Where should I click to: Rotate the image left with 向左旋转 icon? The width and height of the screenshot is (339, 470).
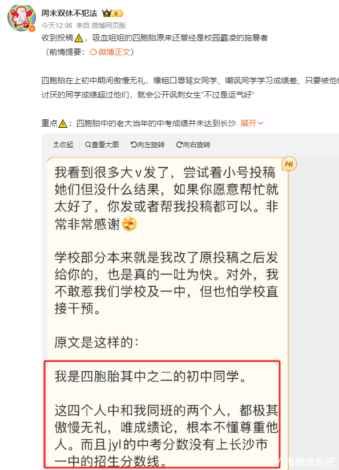point(134,145)
